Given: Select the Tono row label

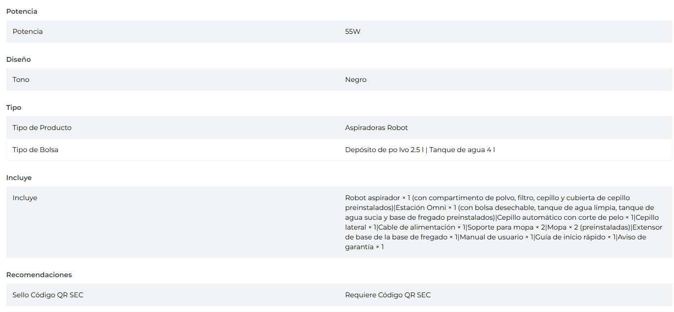Looking at the screenshot, I should tap(21, 79).
